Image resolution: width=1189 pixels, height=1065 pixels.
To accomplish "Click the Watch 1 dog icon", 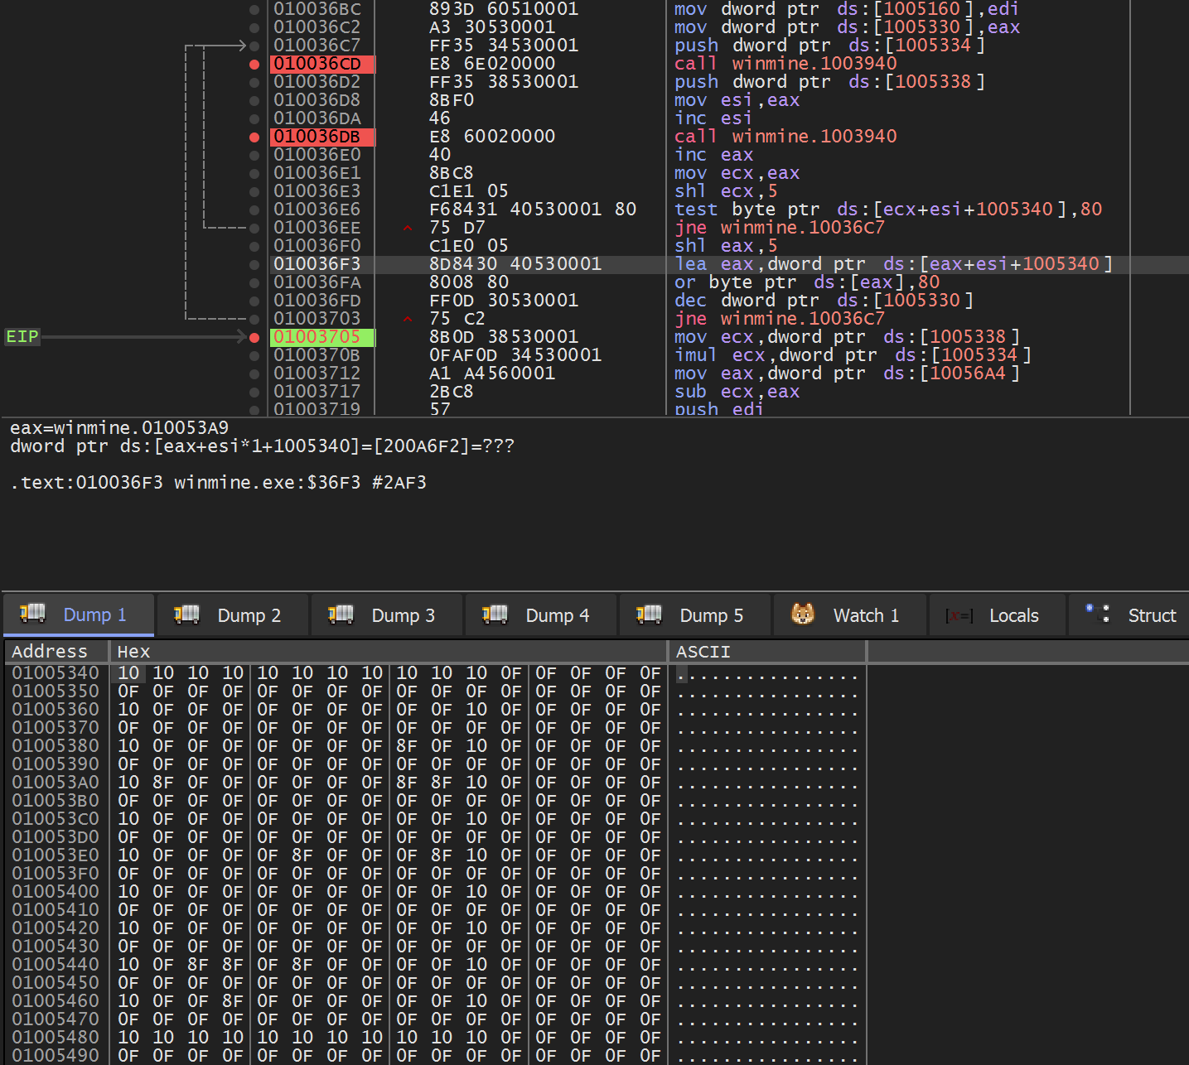I will 803,614.
